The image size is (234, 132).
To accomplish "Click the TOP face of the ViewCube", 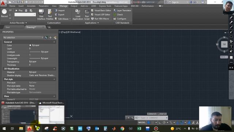I will 224,44.
